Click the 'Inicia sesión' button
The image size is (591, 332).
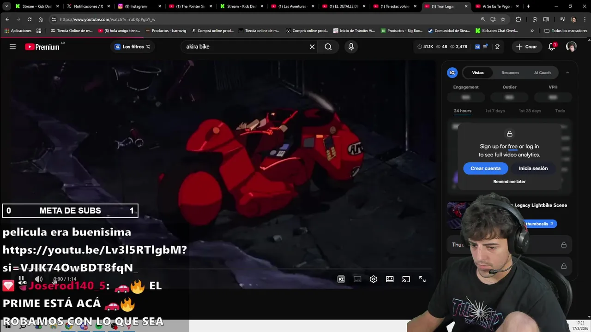click(x=533, y=168)
